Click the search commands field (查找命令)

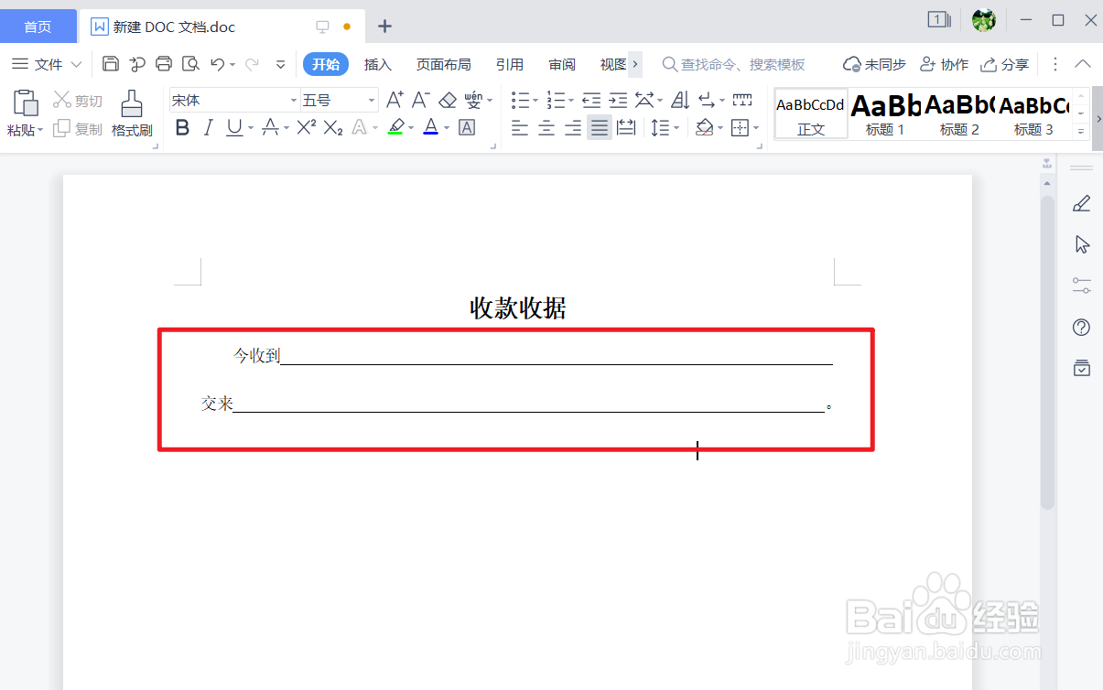click(734, 64)
